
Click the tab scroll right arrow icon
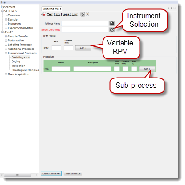point(172,8)
